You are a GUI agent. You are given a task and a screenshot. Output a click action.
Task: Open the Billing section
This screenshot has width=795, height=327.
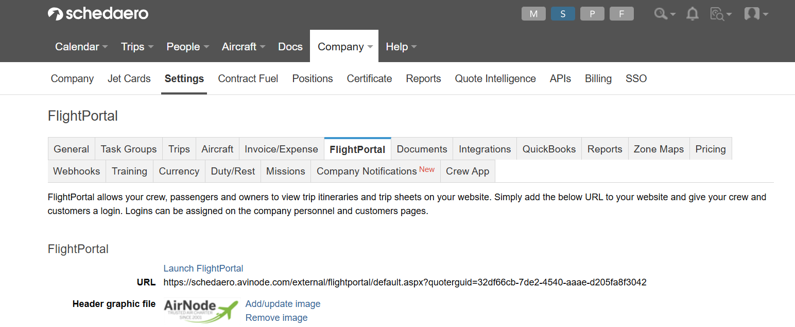coord(598,79)
